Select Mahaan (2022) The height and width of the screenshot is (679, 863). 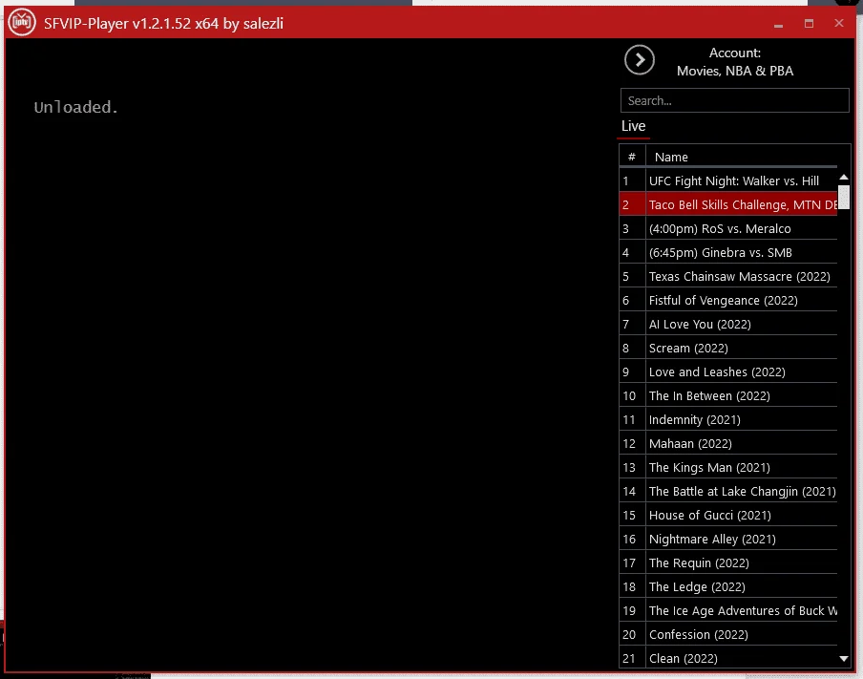tap(728, 443)
